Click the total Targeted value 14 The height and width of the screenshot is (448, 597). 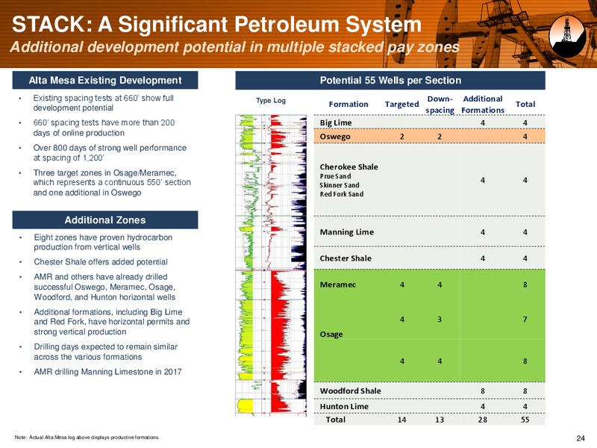point(401,420)
